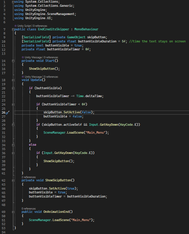Screen dimensions: 189x234
Task: Click ShowSkipButton method name on line 42
Action: [58, 180]
